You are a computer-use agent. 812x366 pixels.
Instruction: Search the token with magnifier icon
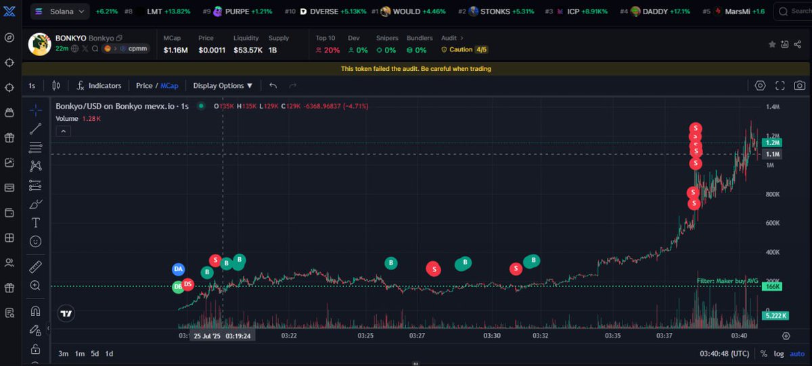(95, 49)
